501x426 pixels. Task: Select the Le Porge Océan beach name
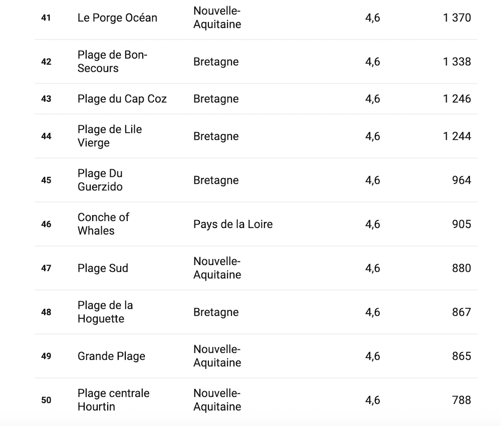pyautogui.click(x=117, y=18)
